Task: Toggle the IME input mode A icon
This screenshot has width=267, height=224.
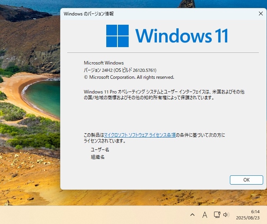Action: tap(205, 215)
